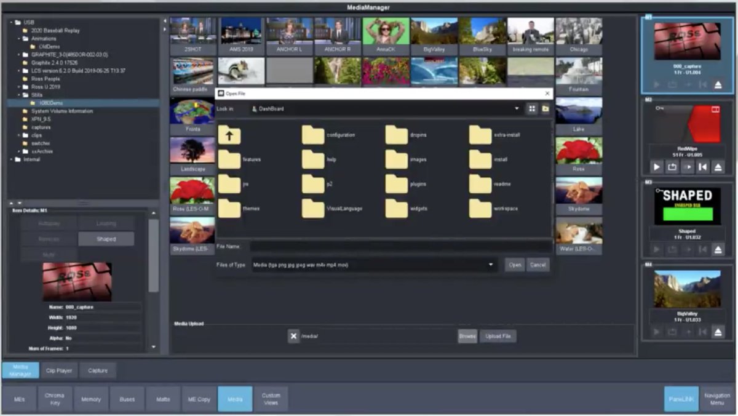This screenshot has width=738, height=416.
Task: Navigate up one level in the Open File dialog
Action: coord(229,135)
